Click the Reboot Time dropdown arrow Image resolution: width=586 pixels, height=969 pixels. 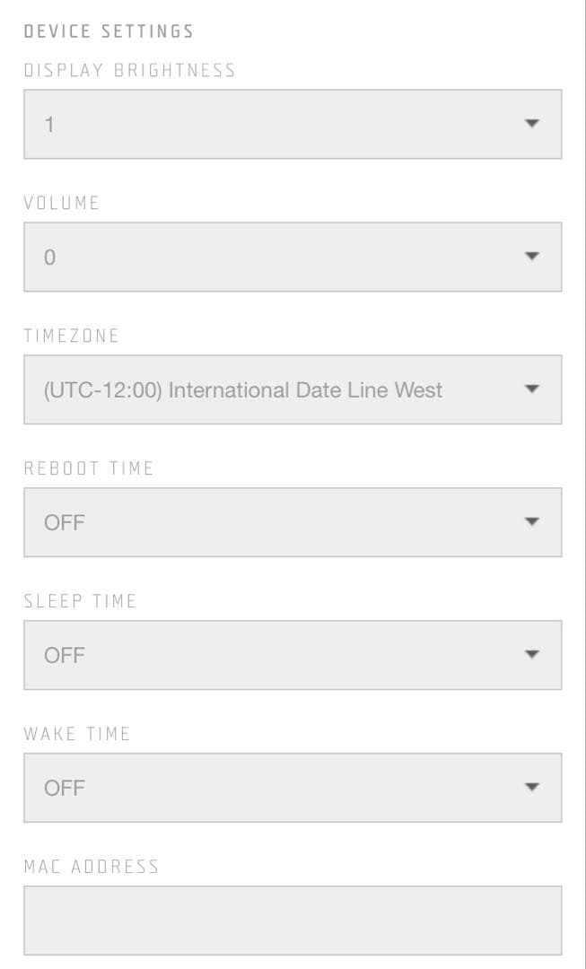(x=531, y=522)
